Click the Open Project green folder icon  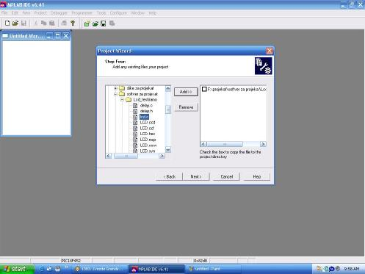95,24
